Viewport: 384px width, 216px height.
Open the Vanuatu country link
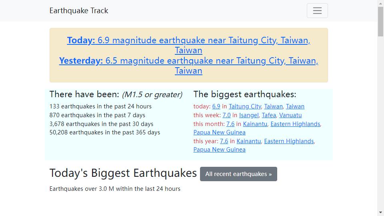290,115
